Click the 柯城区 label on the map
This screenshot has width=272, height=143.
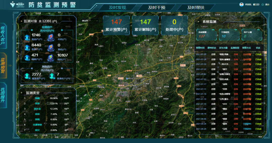tap(121, 78)
